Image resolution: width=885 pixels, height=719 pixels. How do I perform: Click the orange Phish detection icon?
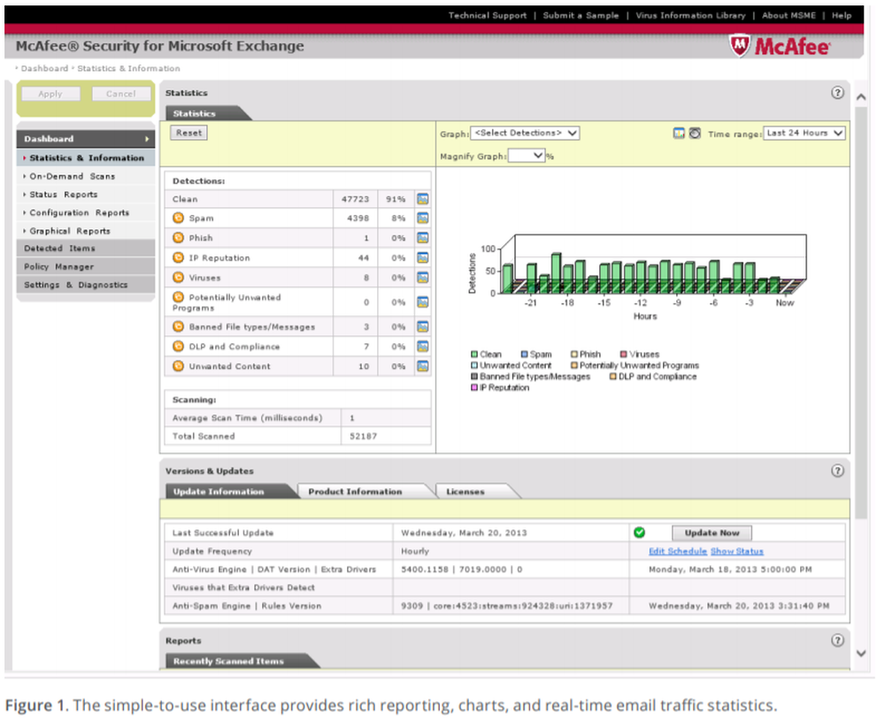tap(179, 237)
